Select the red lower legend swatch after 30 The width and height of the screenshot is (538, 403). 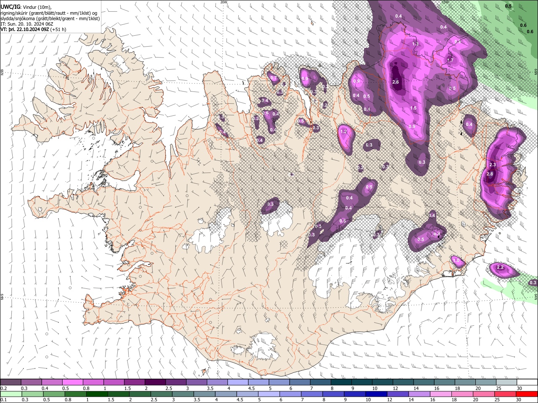(x=527, y=394)
